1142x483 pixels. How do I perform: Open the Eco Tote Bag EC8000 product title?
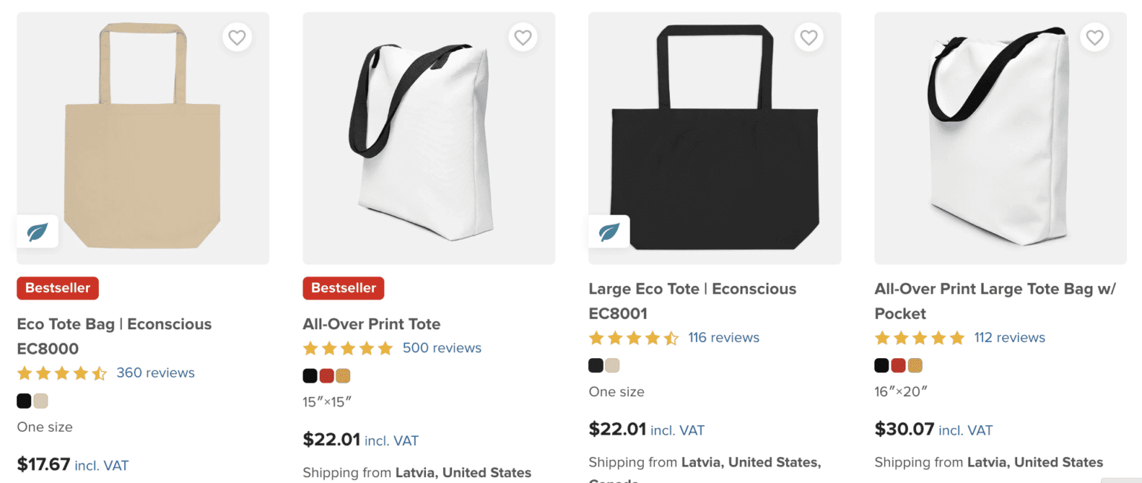114,336
